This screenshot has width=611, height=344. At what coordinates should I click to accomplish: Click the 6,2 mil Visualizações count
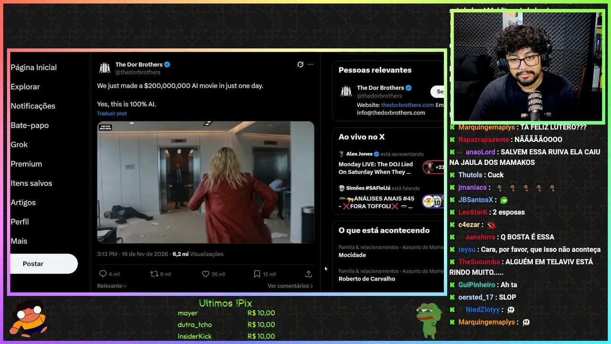[198, 254]
